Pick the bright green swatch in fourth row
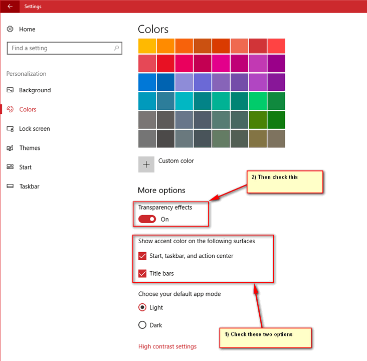 tap(258, 101)
